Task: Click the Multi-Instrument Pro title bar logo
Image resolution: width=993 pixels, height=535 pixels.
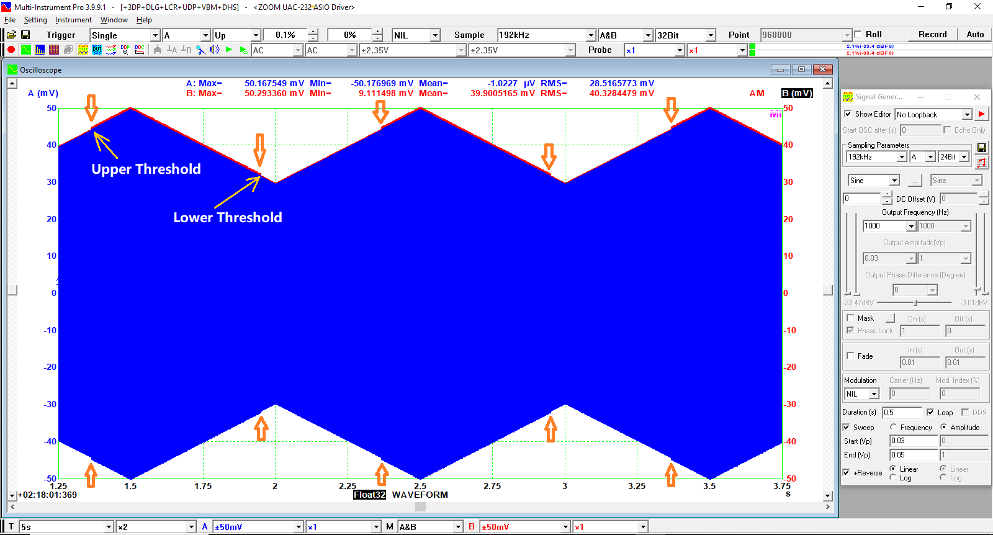Action: 6,7
